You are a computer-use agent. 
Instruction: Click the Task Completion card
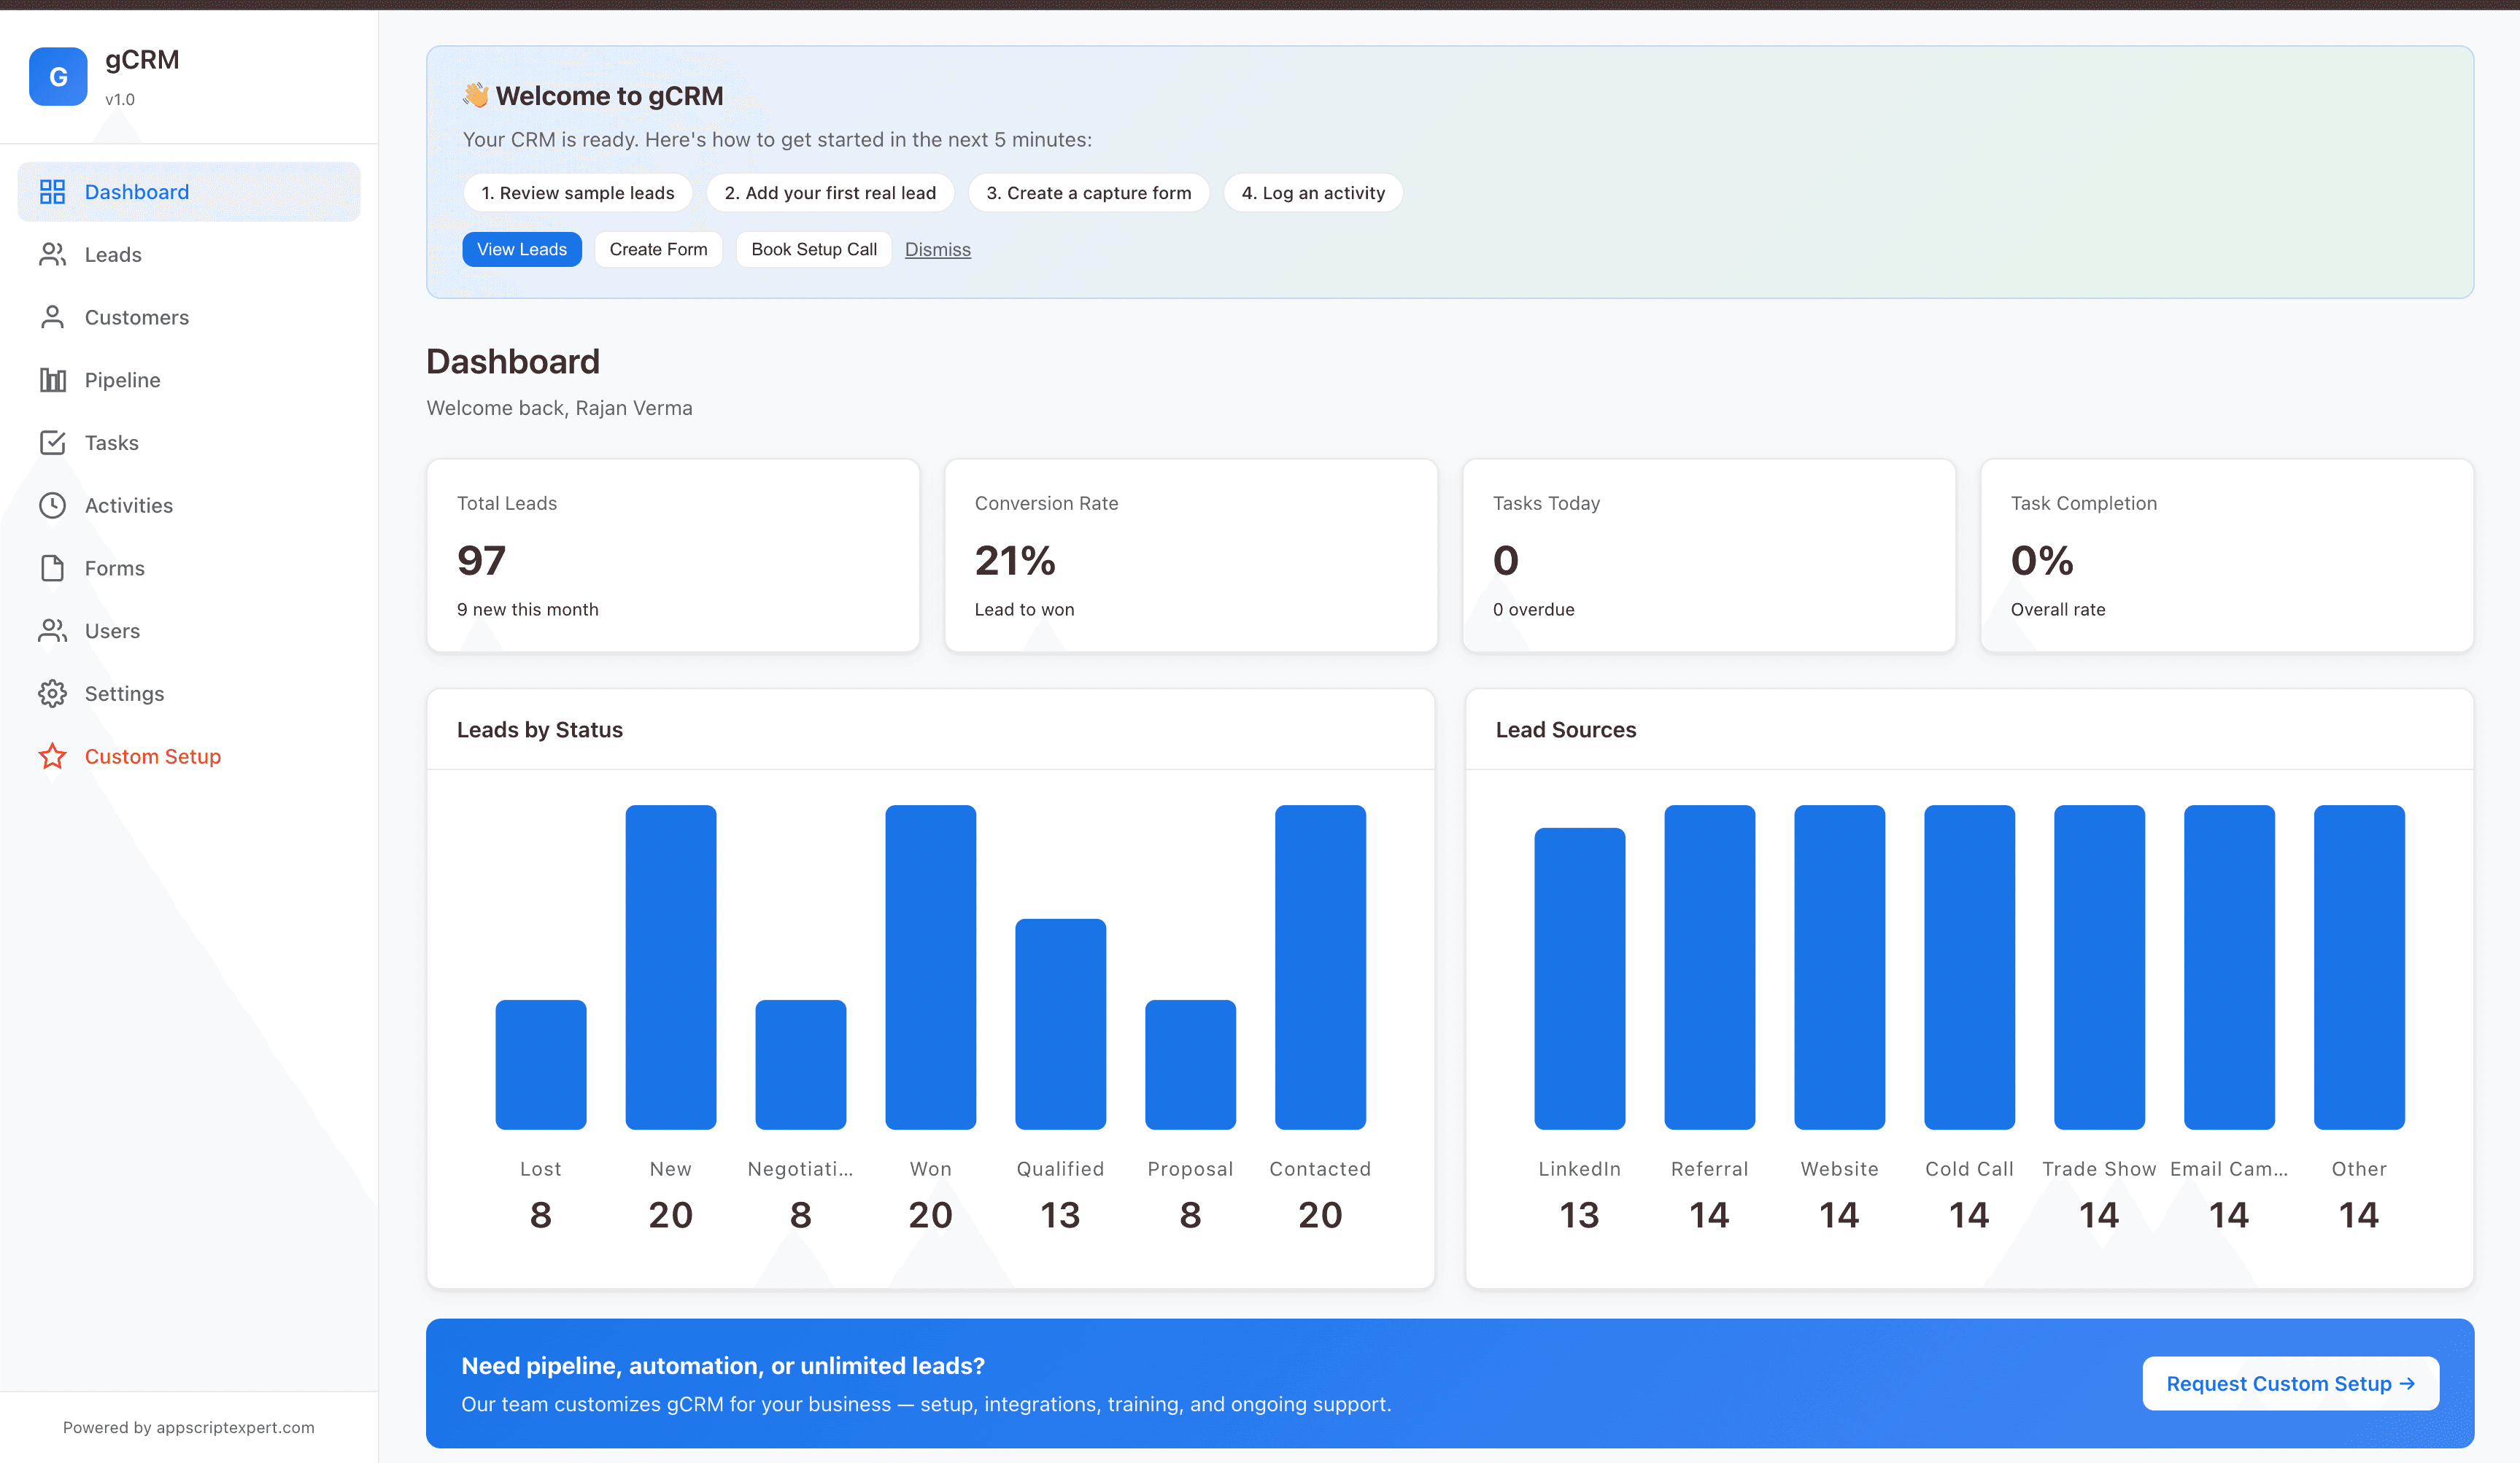coord(2227,556)
